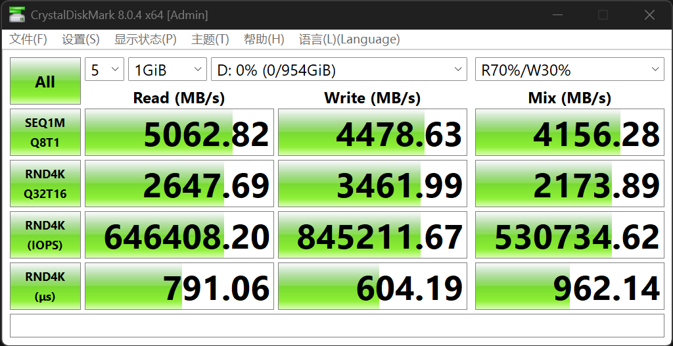Screen dimensions: 673x346
Task: Start the RND4K Q32T16 test
Action: tap(45, 184)
